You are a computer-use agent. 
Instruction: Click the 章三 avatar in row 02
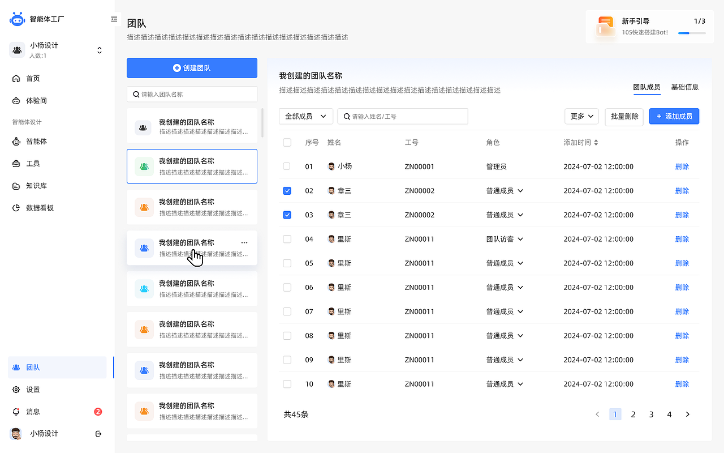tap(331, 191)
